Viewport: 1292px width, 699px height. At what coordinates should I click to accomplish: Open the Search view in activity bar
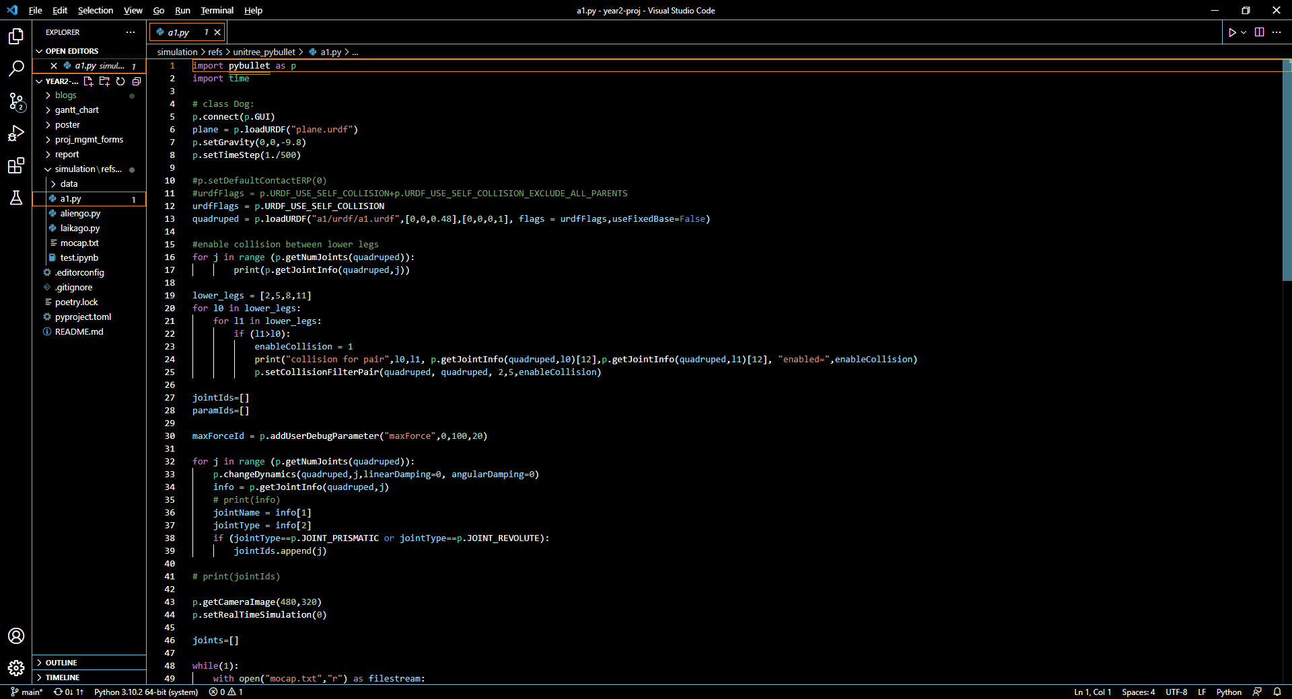pyautogui.click(x=16, y=68)
